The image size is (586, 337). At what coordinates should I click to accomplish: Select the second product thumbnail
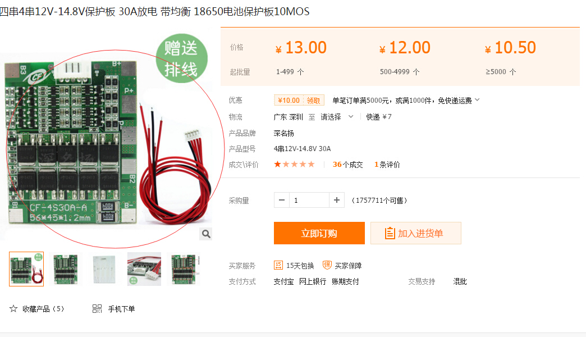coord(66,269)
